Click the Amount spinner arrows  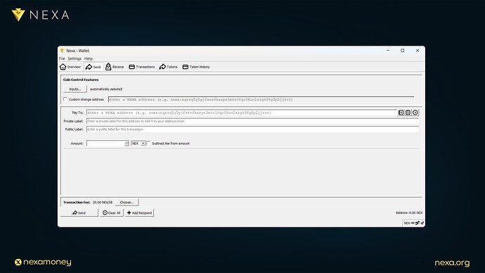click(x=127, y=144)
